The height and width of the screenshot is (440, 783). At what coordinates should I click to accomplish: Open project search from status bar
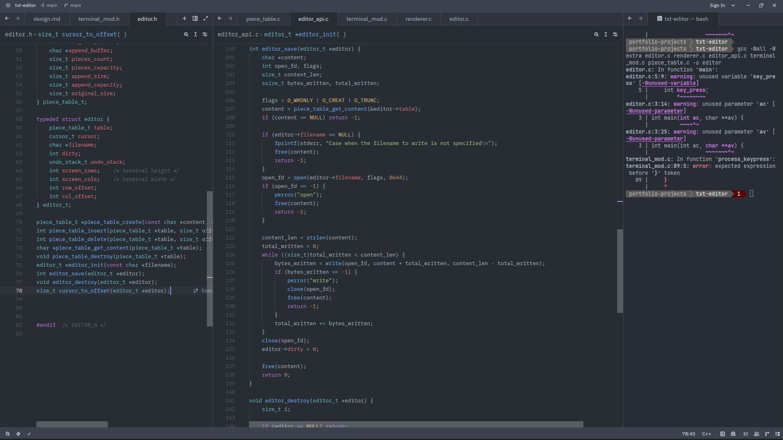click(8, 433)
